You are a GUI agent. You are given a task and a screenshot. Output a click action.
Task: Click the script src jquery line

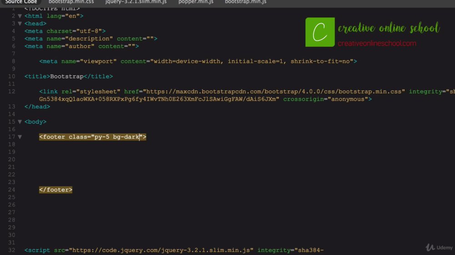174,250
